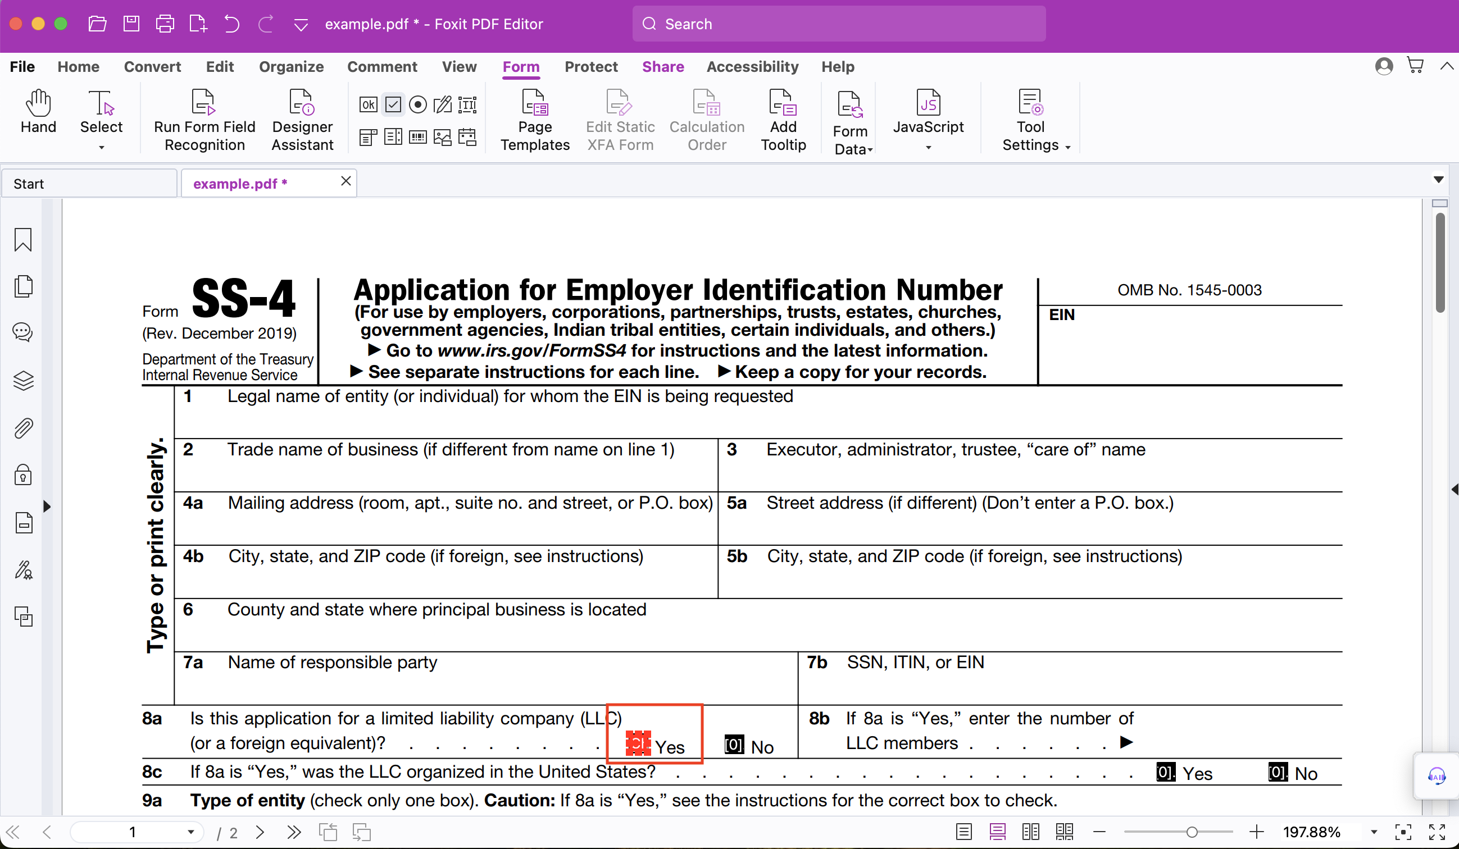
Task: Click the 8a No checkbox field
Action: (734, 744)
